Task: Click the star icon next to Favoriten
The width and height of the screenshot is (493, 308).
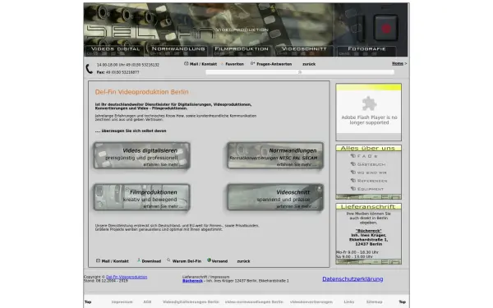Action: 223,64
